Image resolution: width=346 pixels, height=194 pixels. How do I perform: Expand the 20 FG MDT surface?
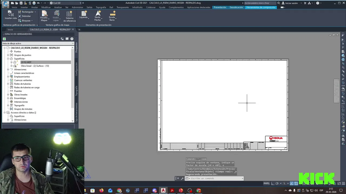pyautogui.click(x=12, y=62)
